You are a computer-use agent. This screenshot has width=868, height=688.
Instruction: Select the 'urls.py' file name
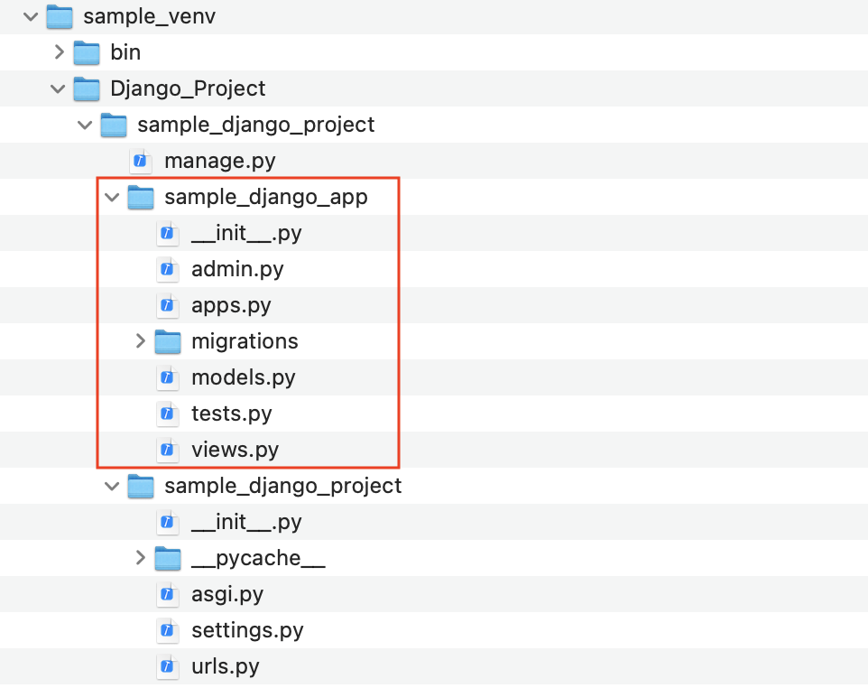[226, 666]
